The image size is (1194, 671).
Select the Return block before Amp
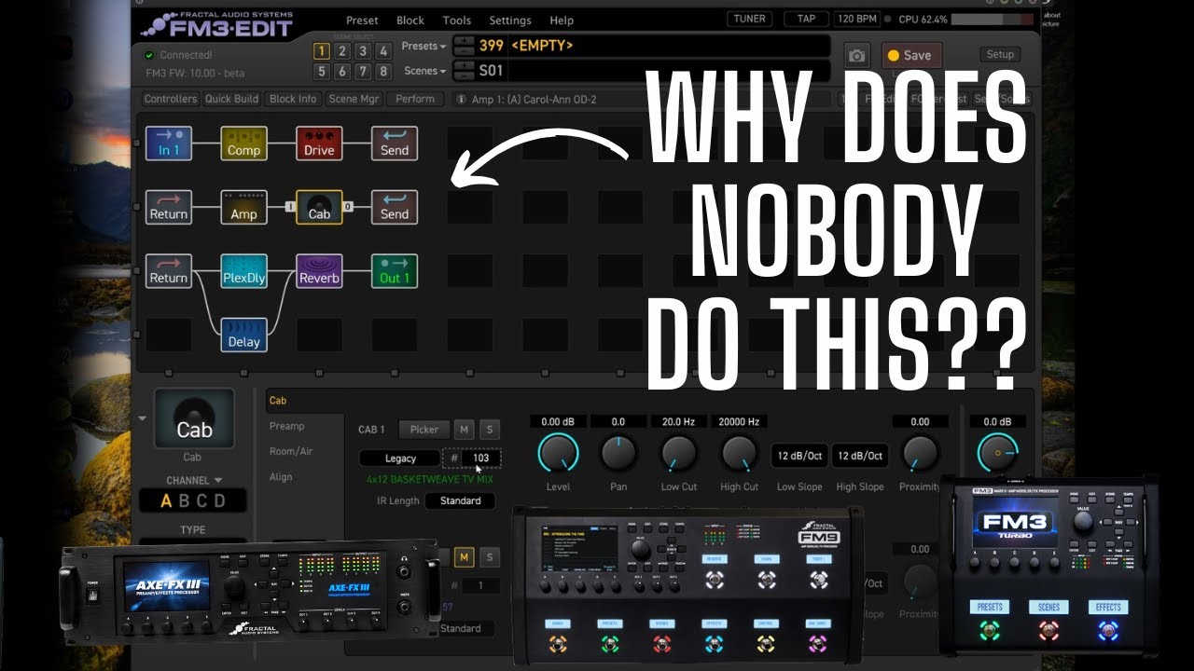(169, 207)
